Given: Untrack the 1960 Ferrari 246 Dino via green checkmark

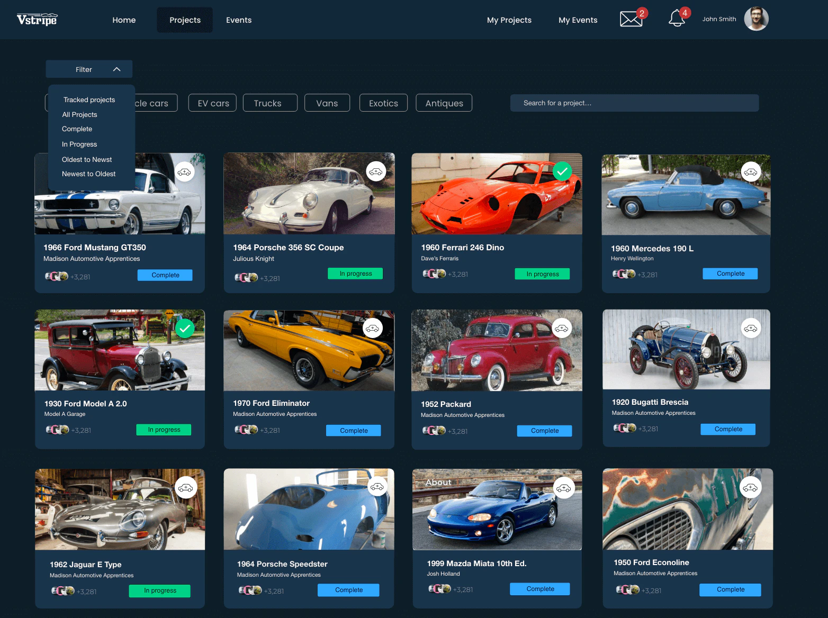Looking at the screenshot, I should pyautogui.click(x=562, y=171).
